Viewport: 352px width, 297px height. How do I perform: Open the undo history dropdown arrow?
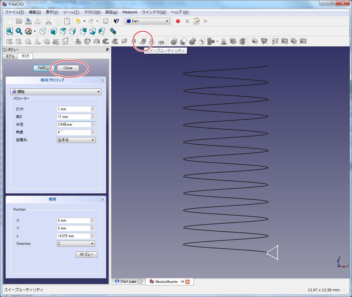tap(85, 21)
